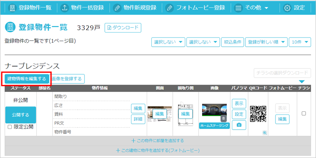Screen dimensions: 316x158
Task: Open the panorama image thumbnail
Action: (214, 112)
